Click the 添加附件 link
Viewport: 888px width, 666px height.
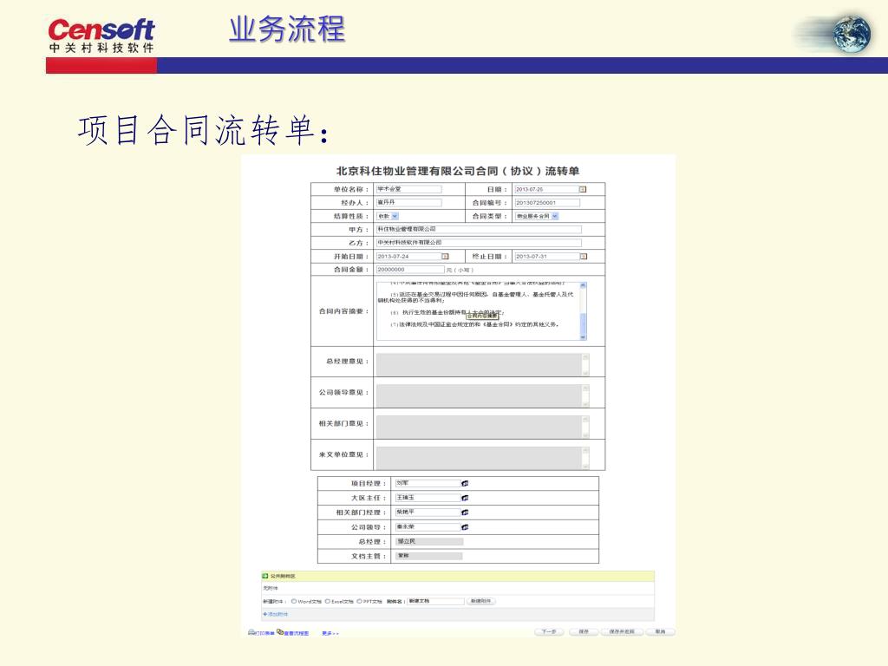point(275,614)
